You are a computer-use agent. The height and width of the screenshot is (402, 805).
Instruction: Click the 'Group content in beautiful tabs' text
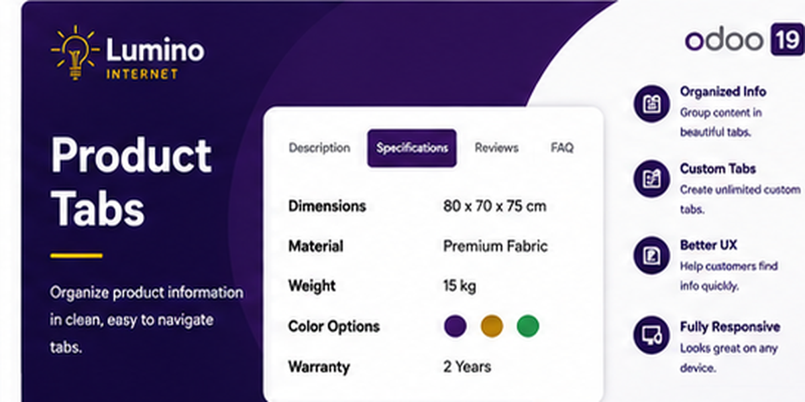pos(721,123)
